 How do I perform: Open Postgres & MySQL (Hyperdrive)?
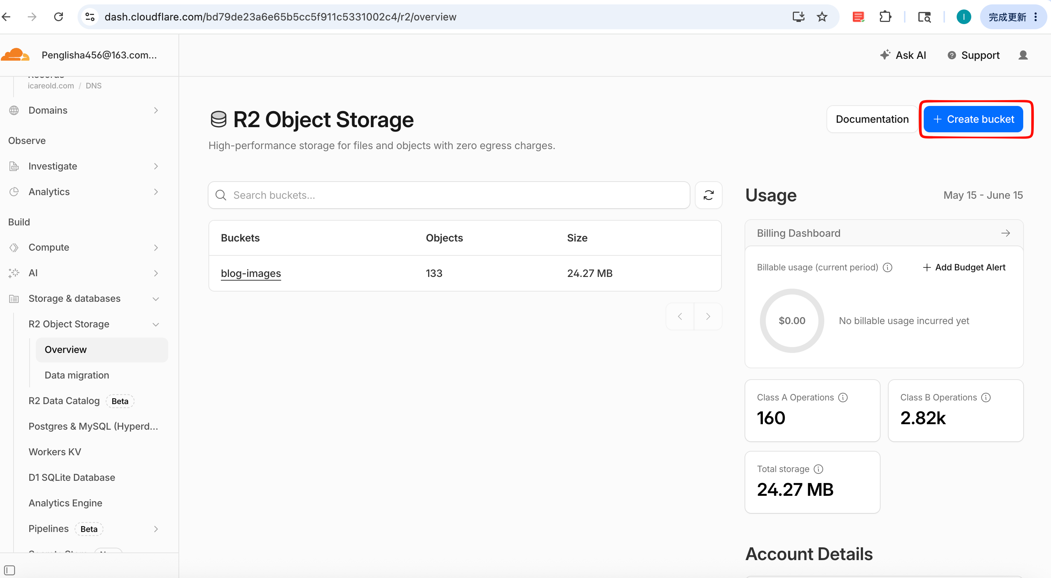pos(93,426)
